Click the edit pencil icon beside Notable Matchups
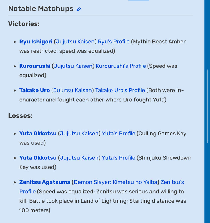Screen dimensions: 210x223 point(79,9)
